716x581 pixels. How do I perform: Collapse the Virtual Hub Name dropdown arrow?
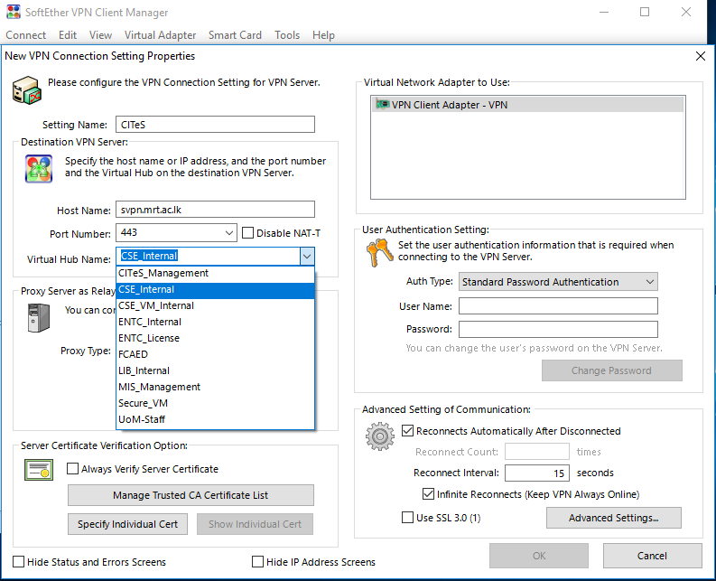(x=307, y=256)
